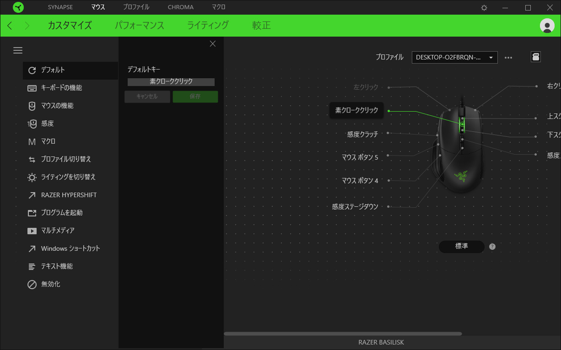
Task: Select Windows ショートカット in the sidebar
Action: 70,248
